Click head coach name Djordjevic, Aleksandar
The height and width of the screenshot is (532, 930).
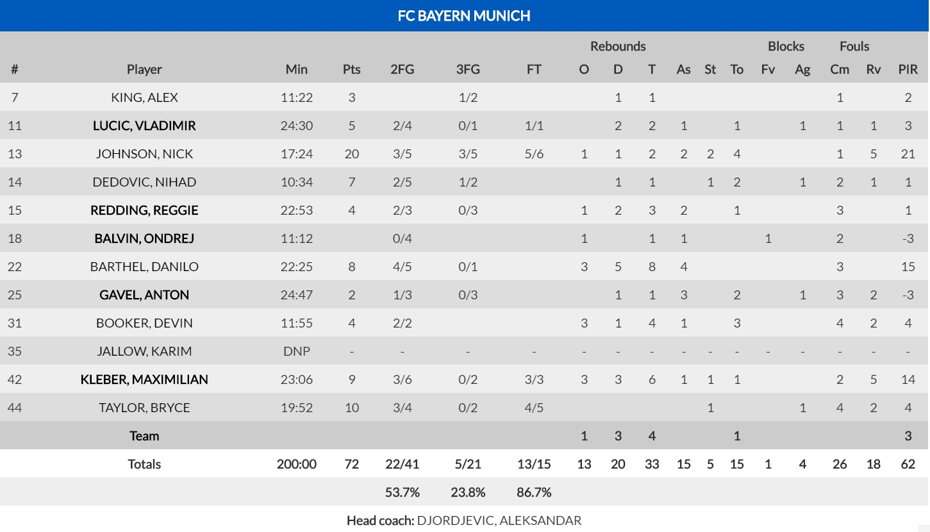click(499, 520)
